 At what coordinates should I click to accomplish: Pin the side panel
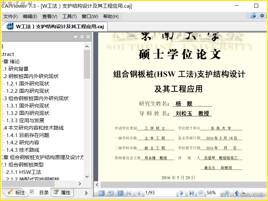82,37
